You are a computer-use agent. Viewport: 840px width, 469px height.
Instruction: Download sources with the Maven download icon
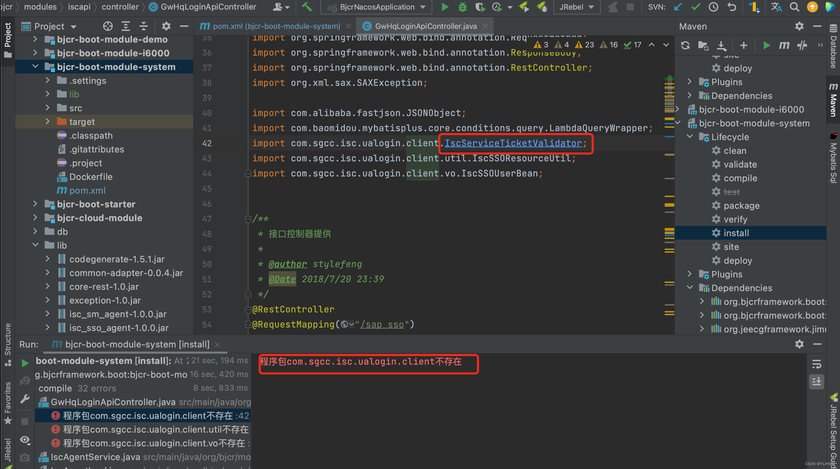point(722,45)
